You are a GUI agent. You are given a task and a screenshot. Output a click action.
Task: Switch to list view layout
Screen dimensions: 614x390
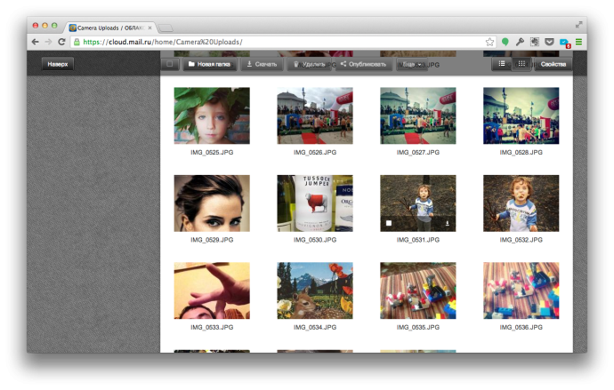(502, 64)
